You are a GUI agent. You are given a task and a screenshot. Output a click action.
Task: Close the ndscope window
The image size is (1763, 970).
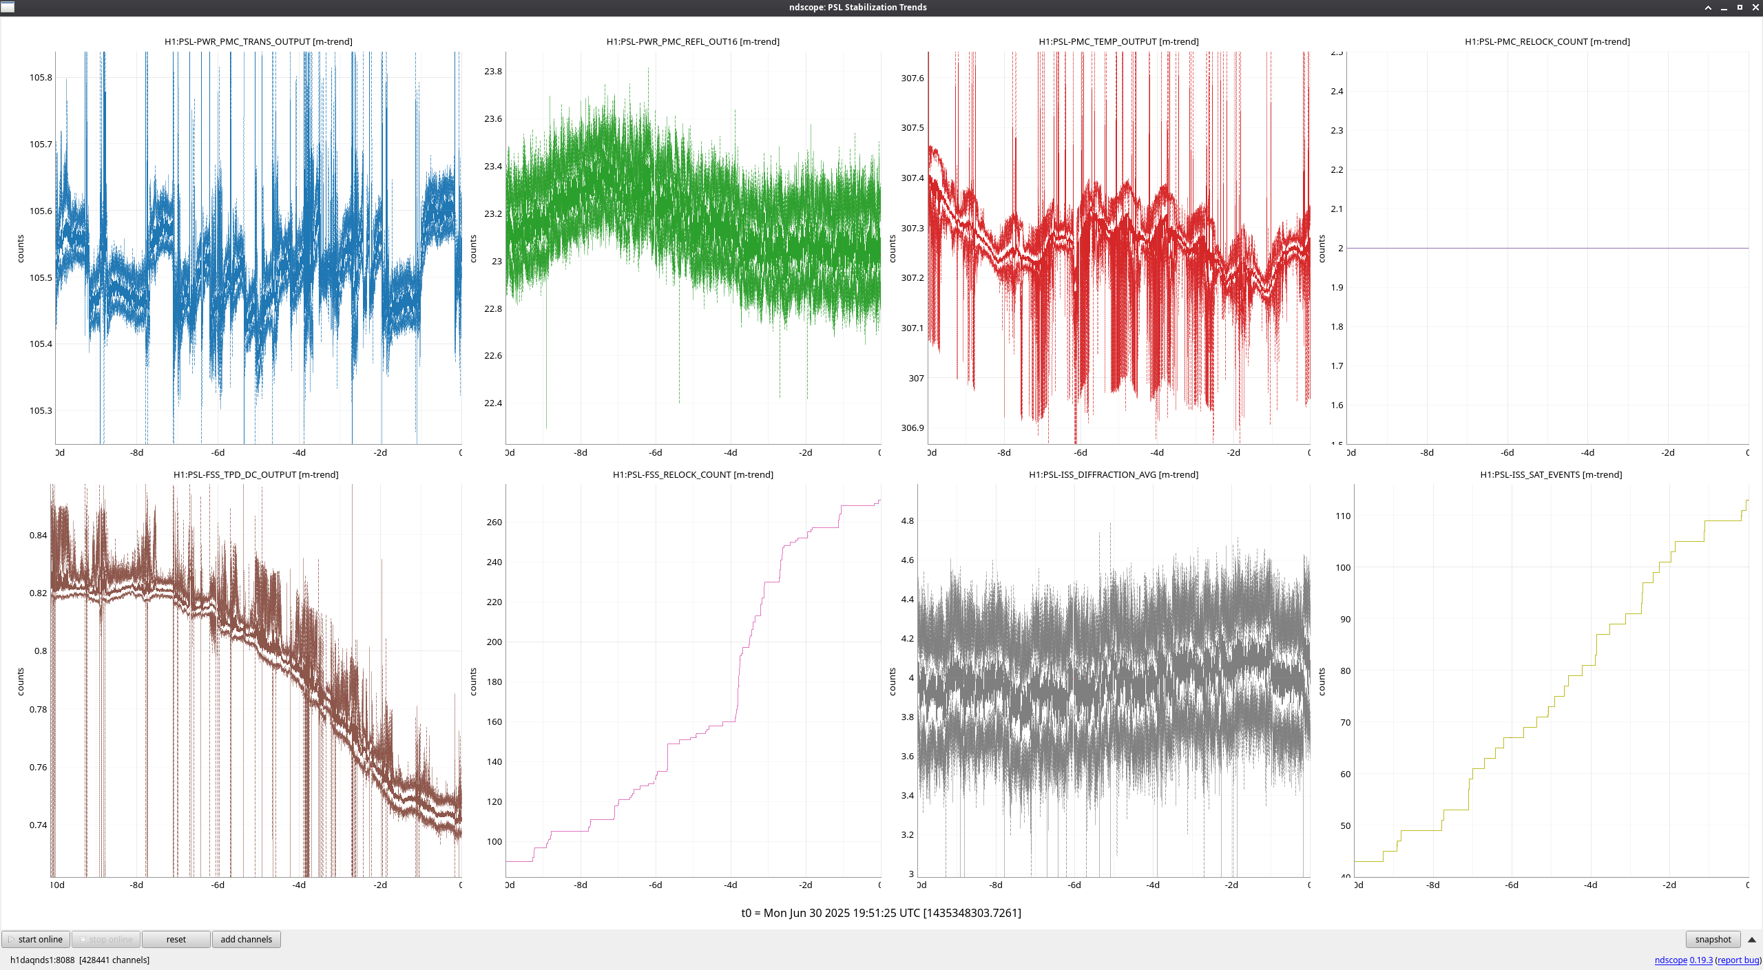(1755, 8)
